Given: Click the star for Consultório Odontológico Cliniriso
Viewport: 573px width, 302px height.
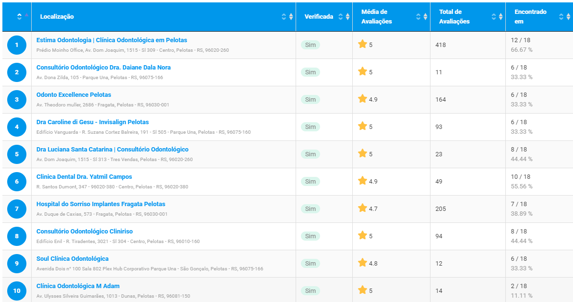Looking at the screenshot, I should pyautogui.click(x=362, y=235).
